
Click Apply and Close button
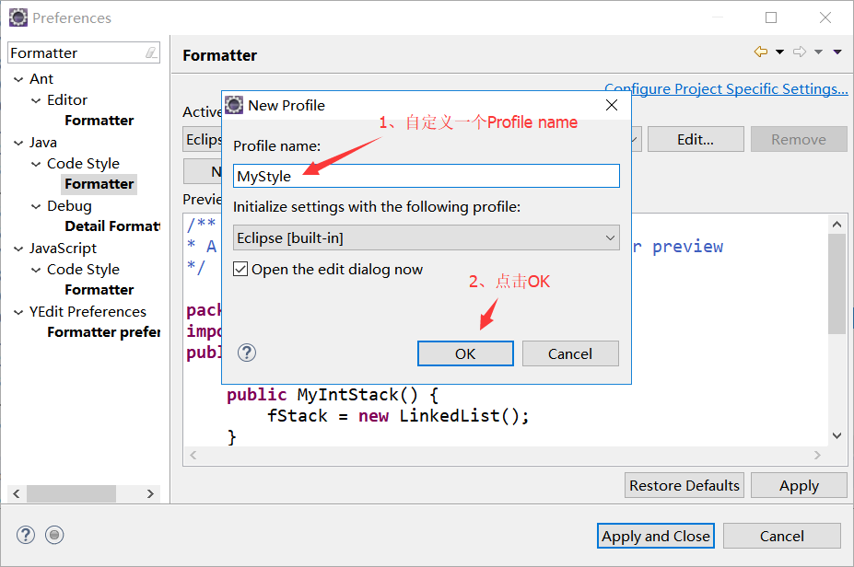[656, 536]
